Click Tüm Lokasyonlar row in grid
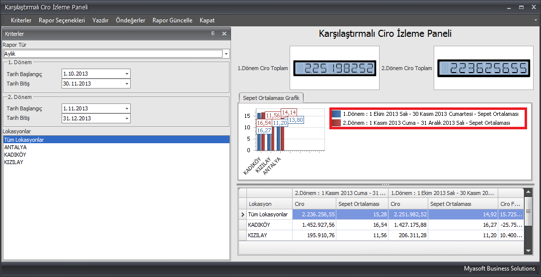Viewport: 541px width, 277px height. 381,214
